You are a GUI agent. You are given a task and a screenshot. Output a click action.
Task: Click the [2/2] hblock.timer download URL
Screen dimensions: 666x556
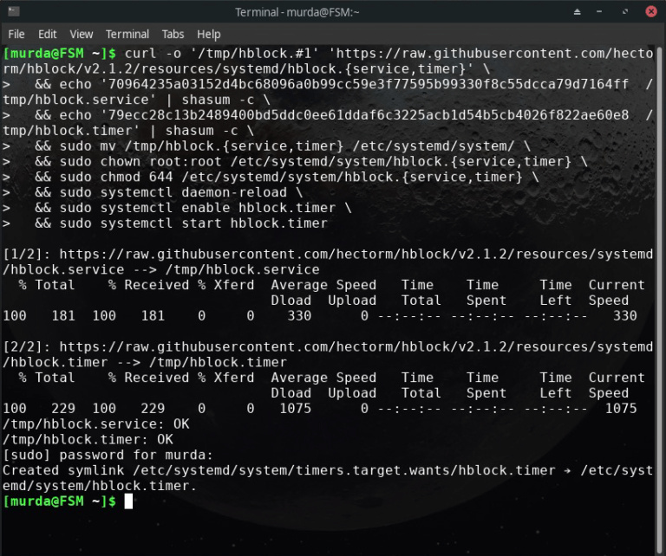click(x=347, y=347)
